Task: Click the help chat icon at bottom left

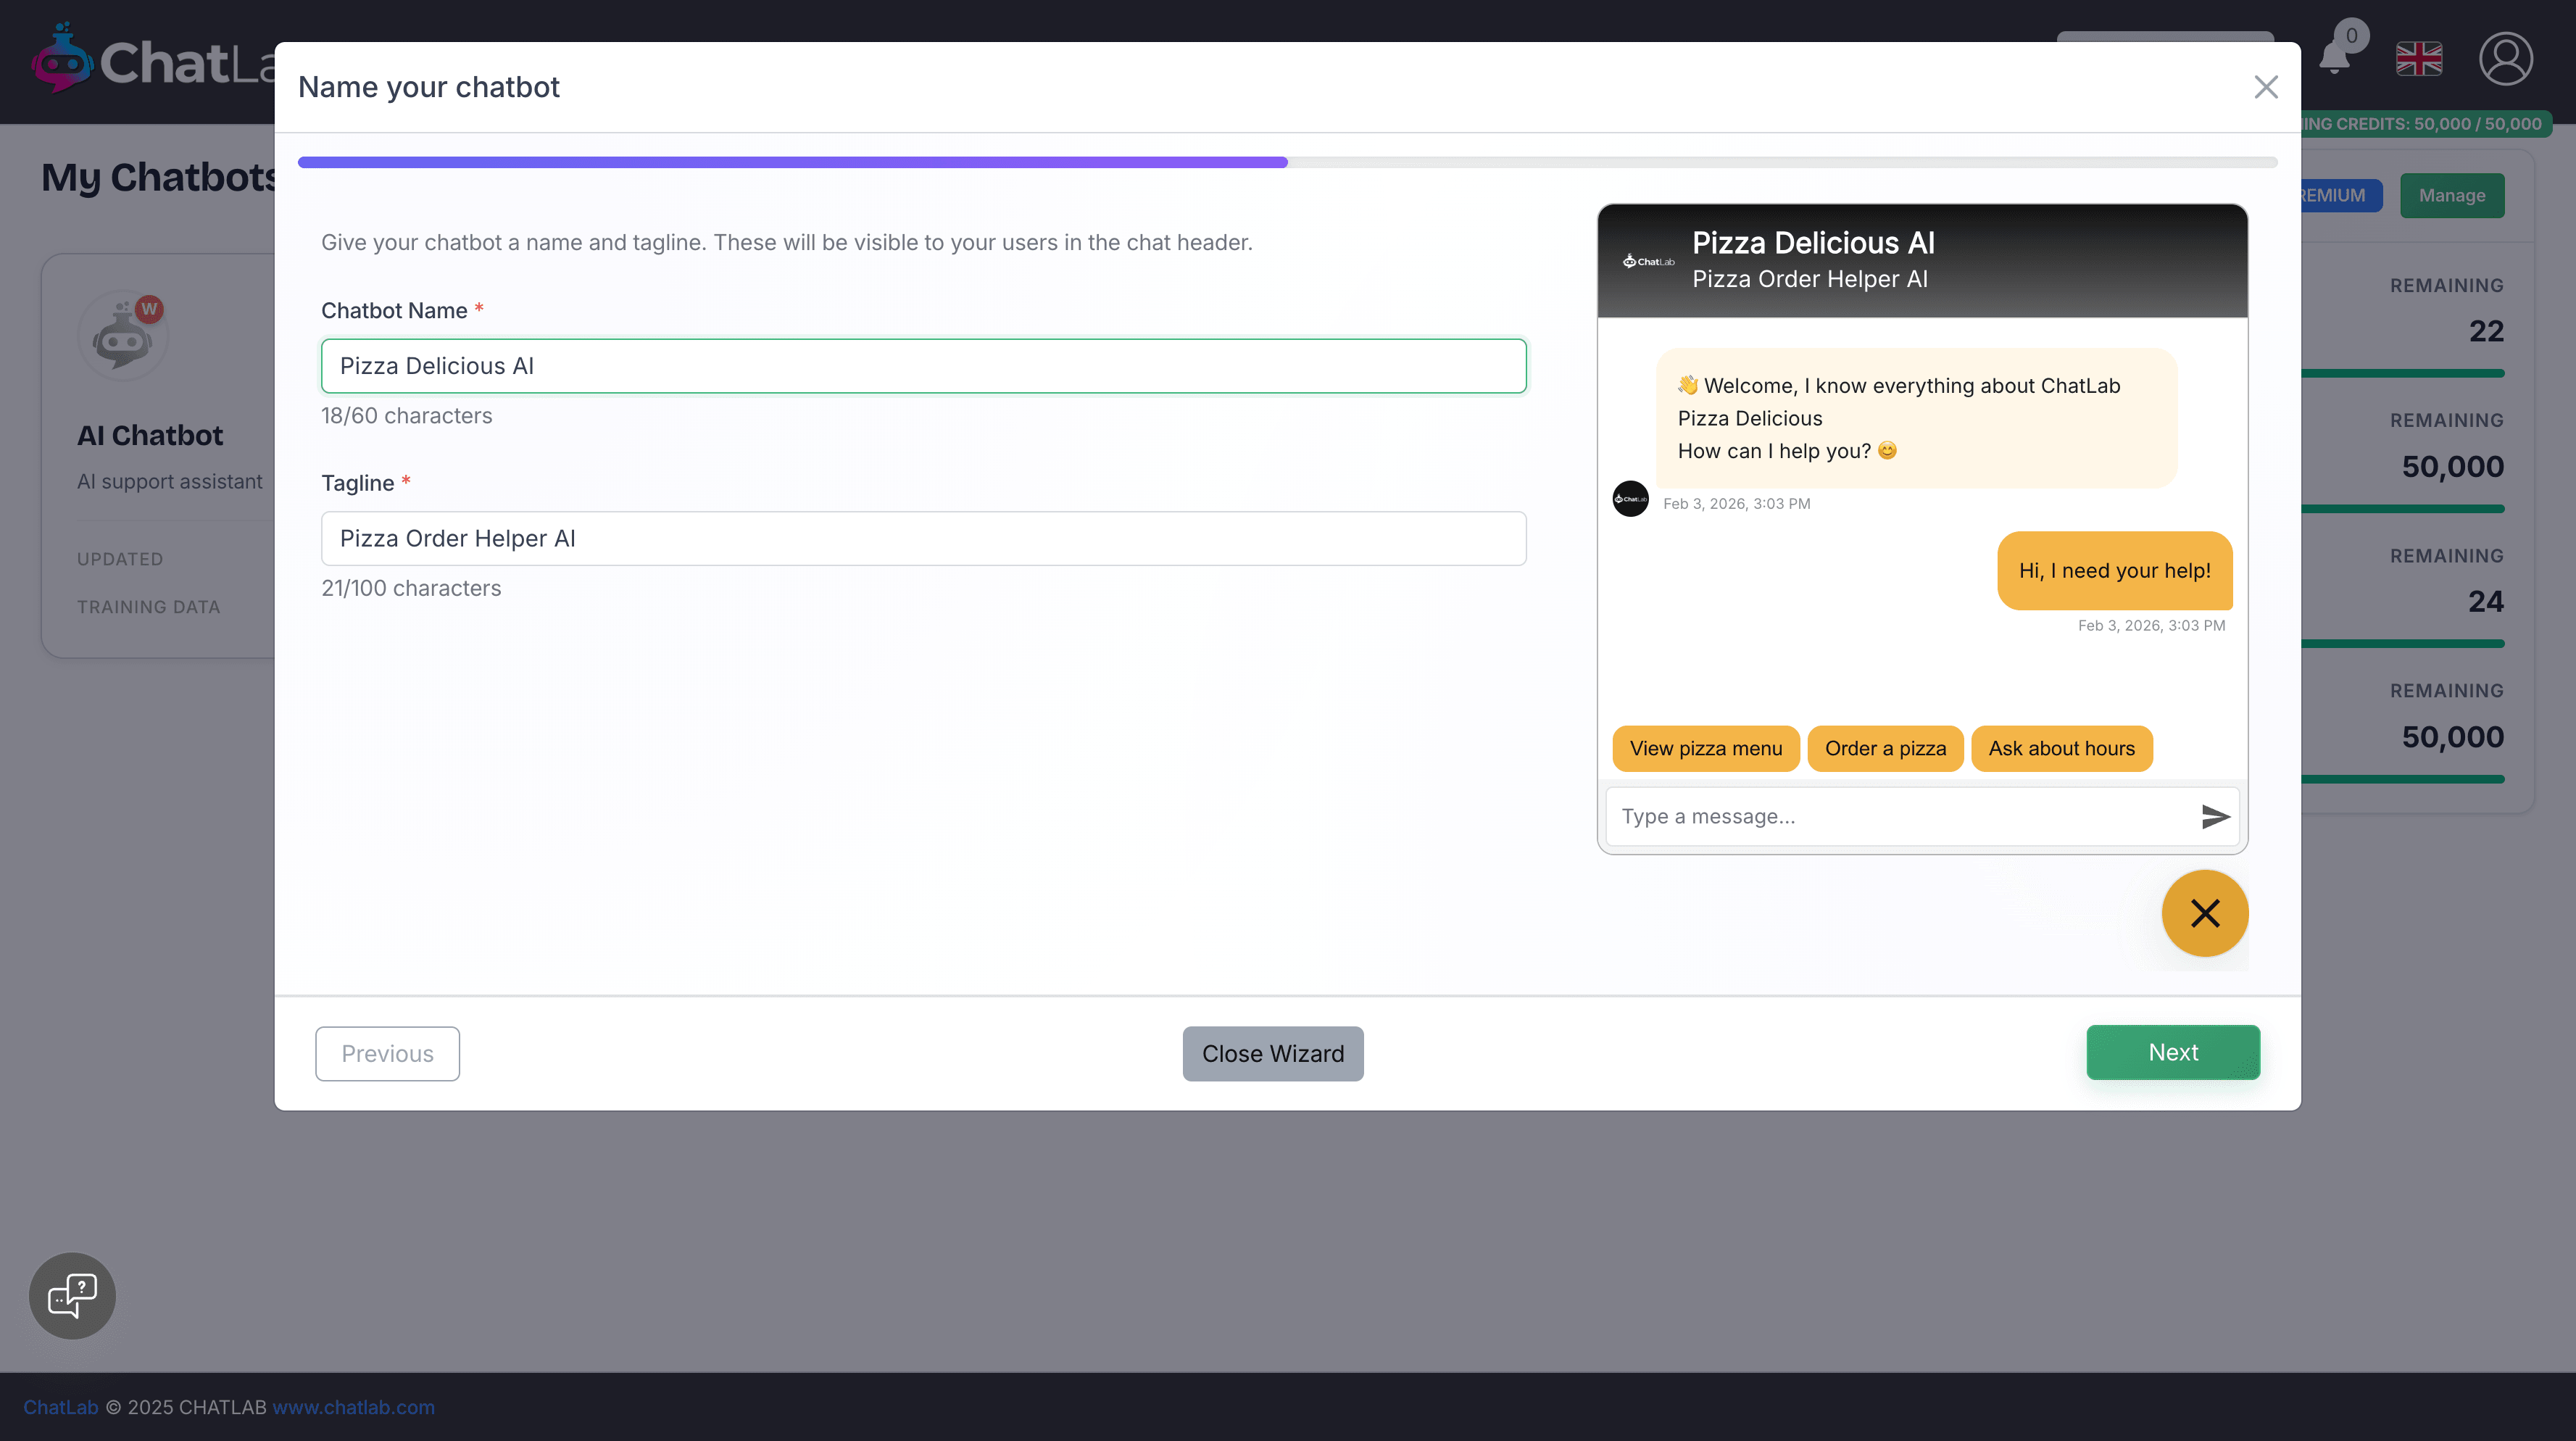Action: coord(72,1295)
